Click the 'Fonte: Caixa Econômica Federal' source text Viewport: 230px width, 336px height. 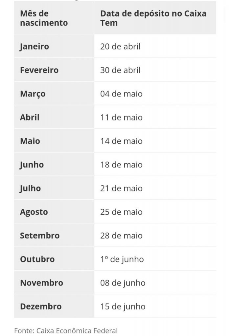pos(66,331)
